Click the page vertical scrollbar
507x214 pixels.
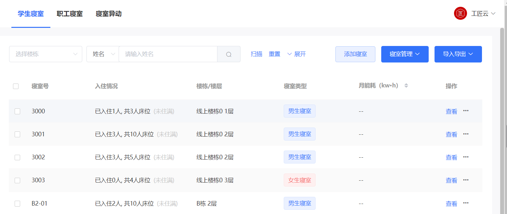pos(502,97)
